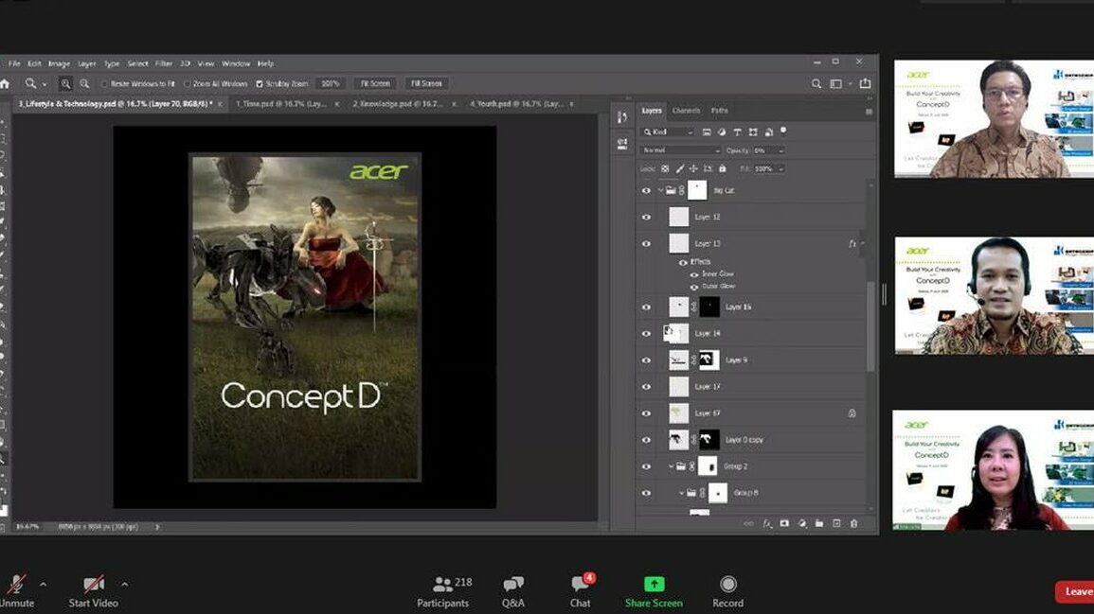Viewport: 1094px width, 614px height.
Task: Open the Photoshop search icon
Action: (816, 83)
